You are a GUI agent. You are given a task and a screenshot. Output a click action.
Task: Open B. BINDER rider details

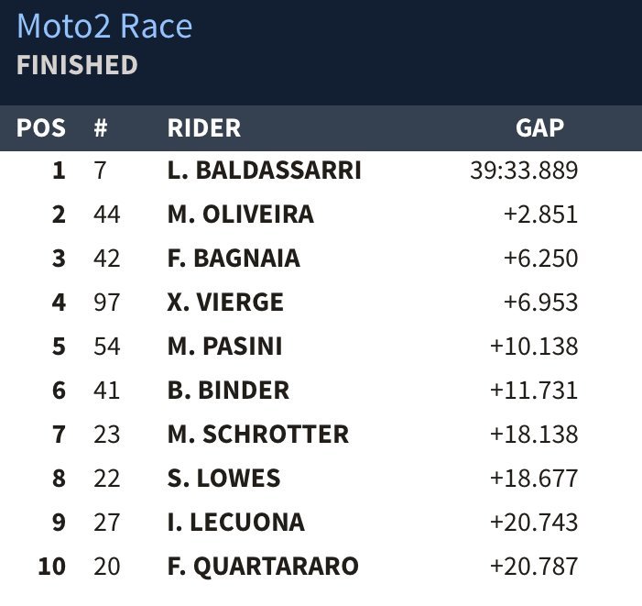228,391
